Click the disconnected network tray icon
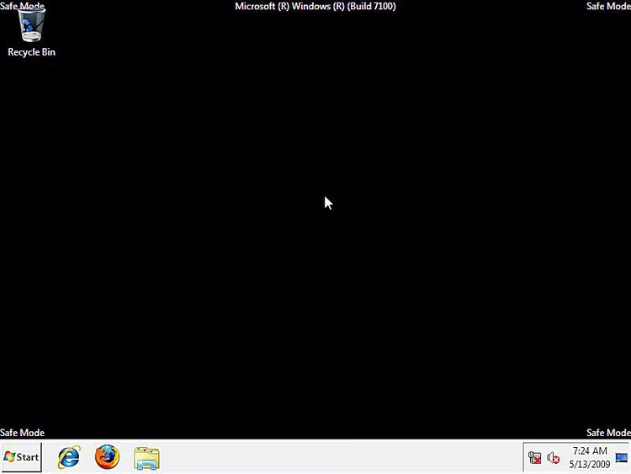Image resolution: width=631 pixels, height=474 pixels. click(x=534, y=458)
